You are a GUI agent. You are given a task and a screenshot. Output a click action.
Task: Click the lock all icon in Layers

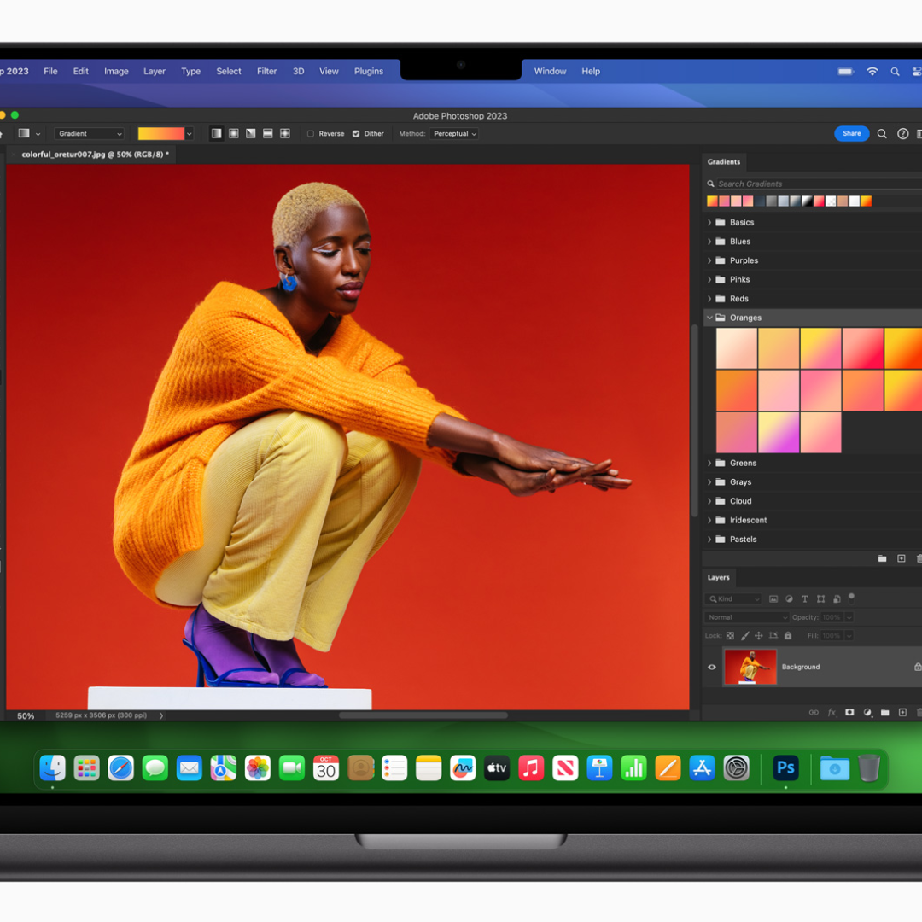click(788, 636)
